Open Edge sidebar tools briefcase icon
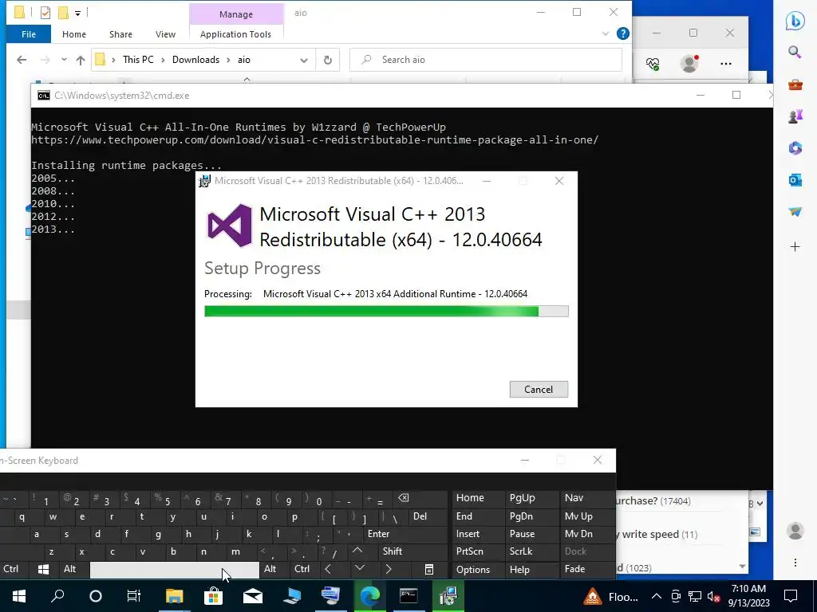Image resolution: width=817 pixels, height=612 pixels. coord(795,84)
